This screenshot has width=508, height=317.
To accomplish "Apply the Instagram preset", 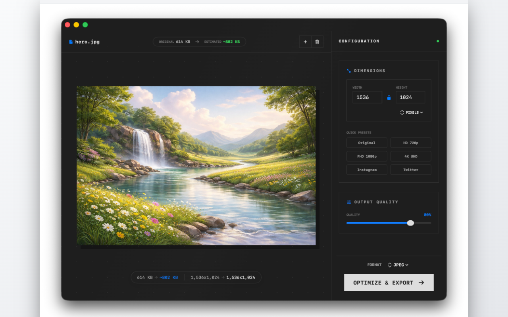I will pyautogui.click(x=367, y=170).
